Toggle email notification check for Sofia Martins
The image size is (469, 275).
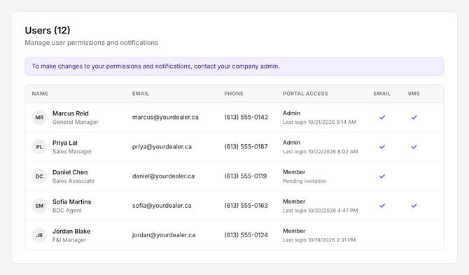[x=382, y=206]
